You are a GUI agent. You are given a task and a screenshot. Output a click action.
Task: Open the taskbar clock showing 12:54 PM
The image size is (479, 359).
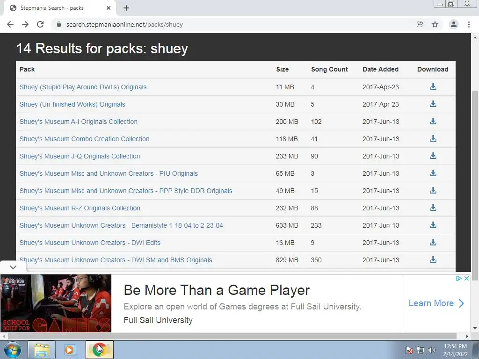pyautogui.click(x=455, y=350)
